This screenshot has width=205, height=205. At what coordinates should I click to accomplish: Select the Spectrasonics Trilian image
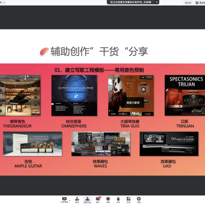pos(185,95)
